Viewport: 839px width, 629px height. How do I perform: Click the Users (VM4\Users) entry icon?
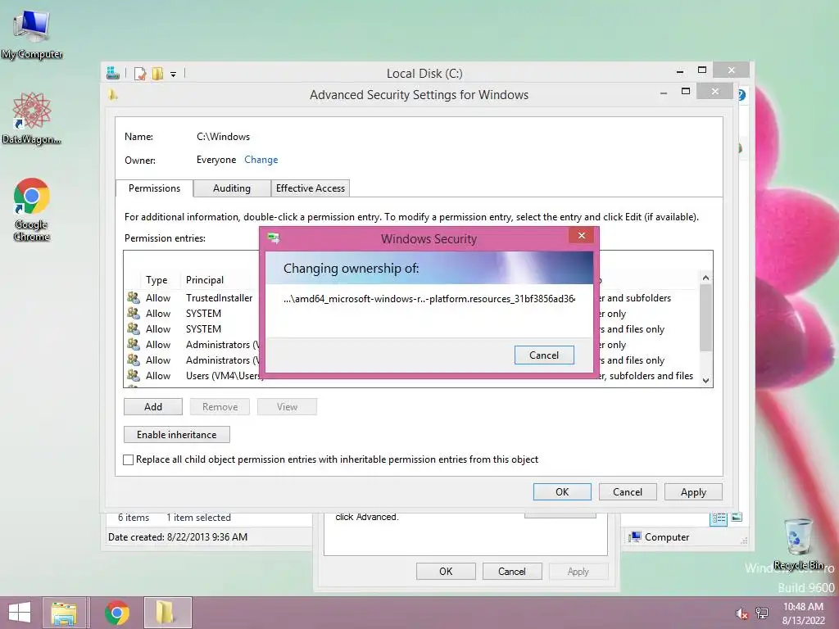pos(134,375)
